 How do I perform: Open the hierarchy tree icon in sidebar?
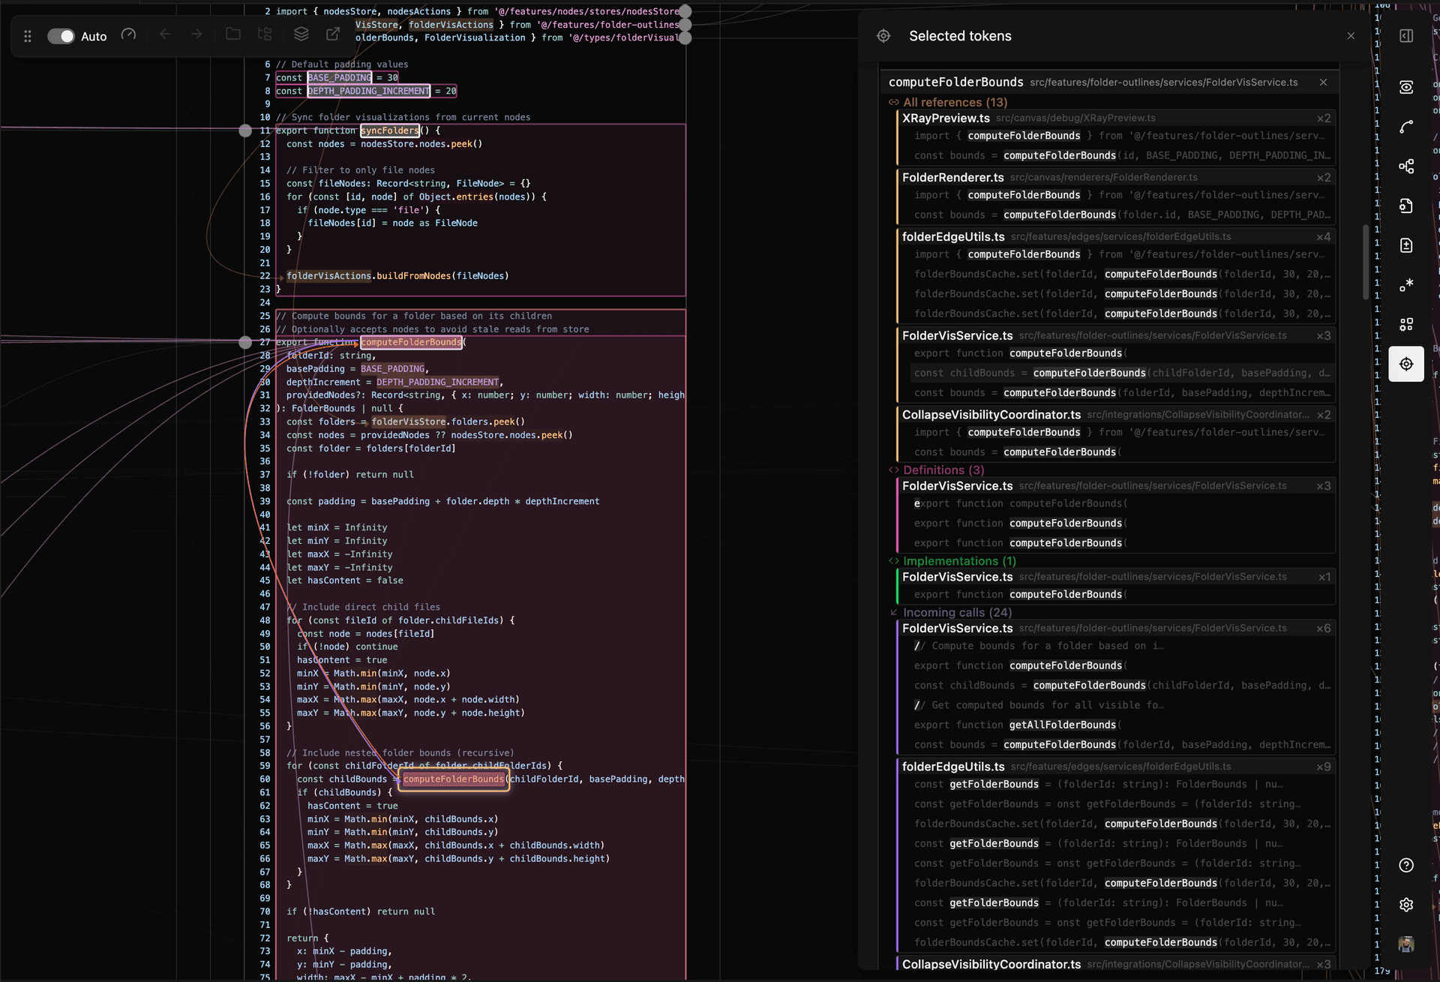click(x=1406, y=166)
